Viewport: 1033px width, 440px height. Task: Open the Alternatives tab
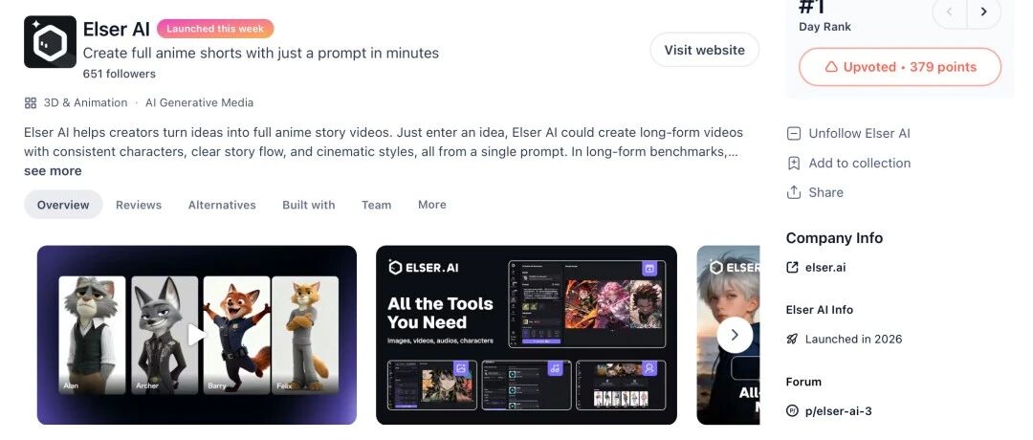pyautogui.click(x=222, y=205)
